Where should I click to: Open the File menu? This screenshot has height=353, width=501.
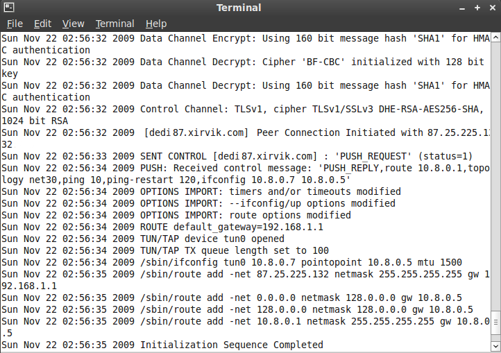(x=15, y=24)
